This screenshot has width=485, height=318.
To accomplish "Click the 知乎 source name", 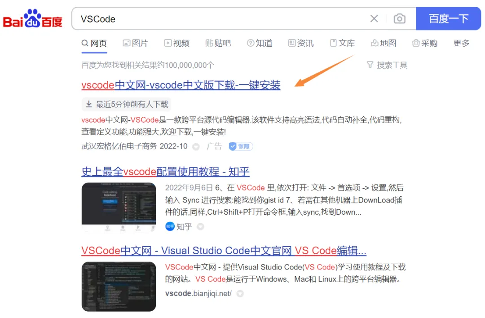I will [185, 227].
